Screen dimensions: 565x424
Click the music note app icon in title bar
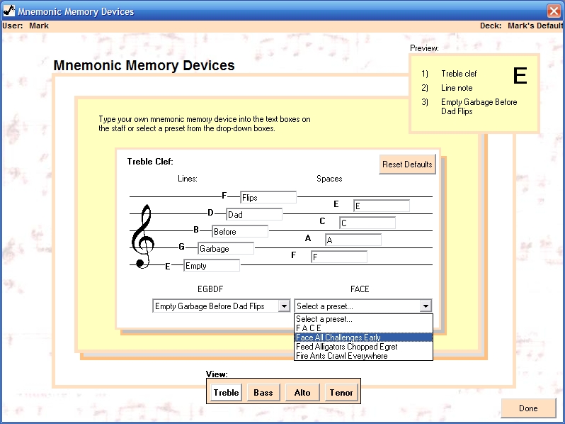coord(9,11)
